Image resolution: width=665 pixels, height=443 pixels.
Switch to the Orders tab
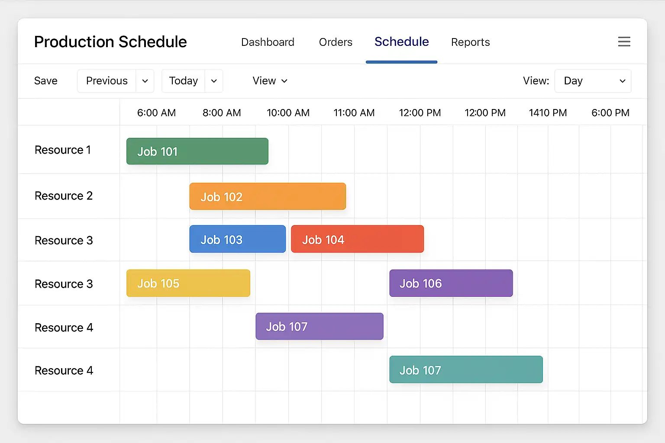click(336, 42)
